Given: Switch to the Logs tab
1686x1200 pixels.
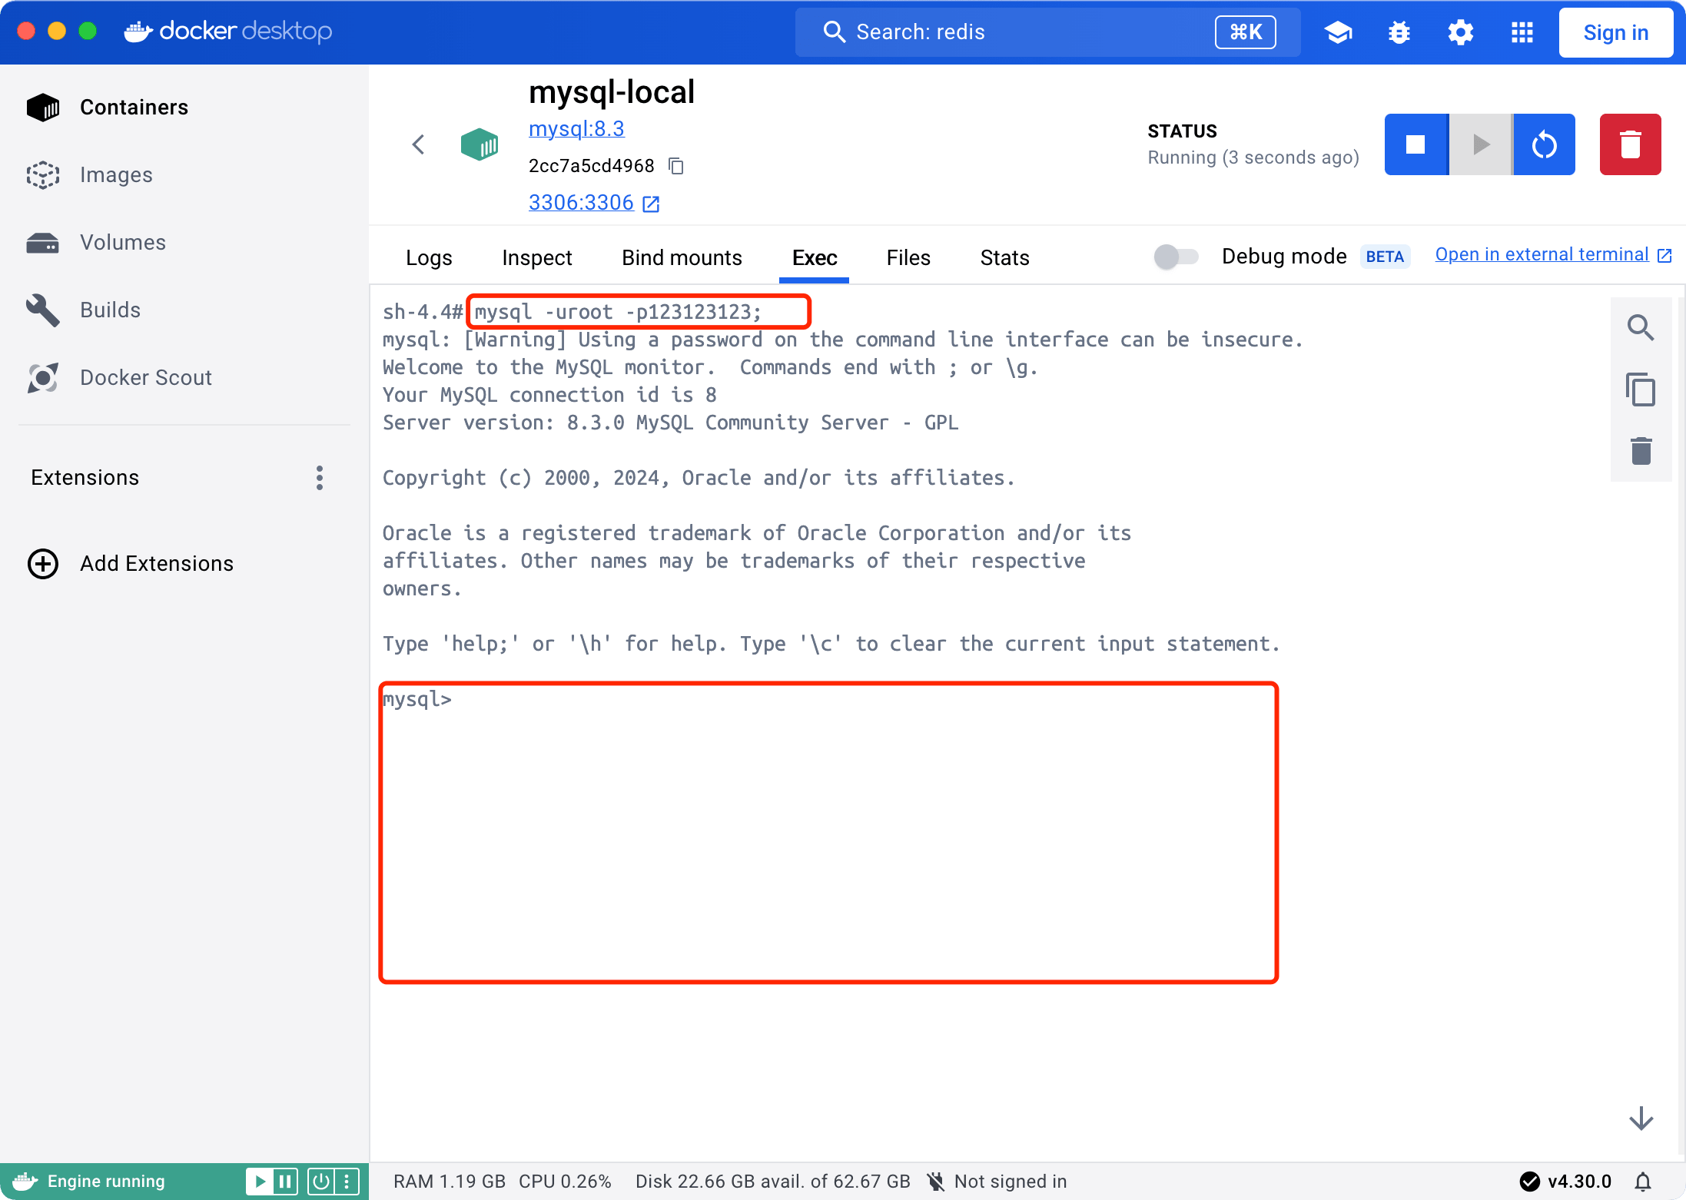Looking at the screenshot, I should coord(429,257).
